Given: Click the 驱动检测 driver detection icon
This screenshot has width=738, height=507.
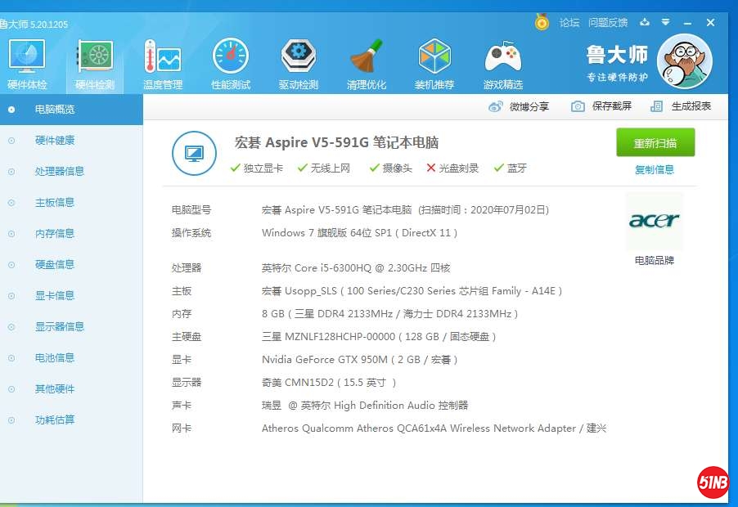Looking at the screenshot, I should 298,57.
